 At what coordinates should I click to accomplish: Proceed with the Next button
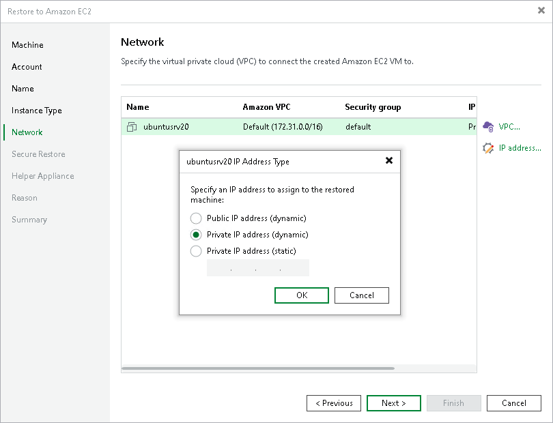pos(394,403)
